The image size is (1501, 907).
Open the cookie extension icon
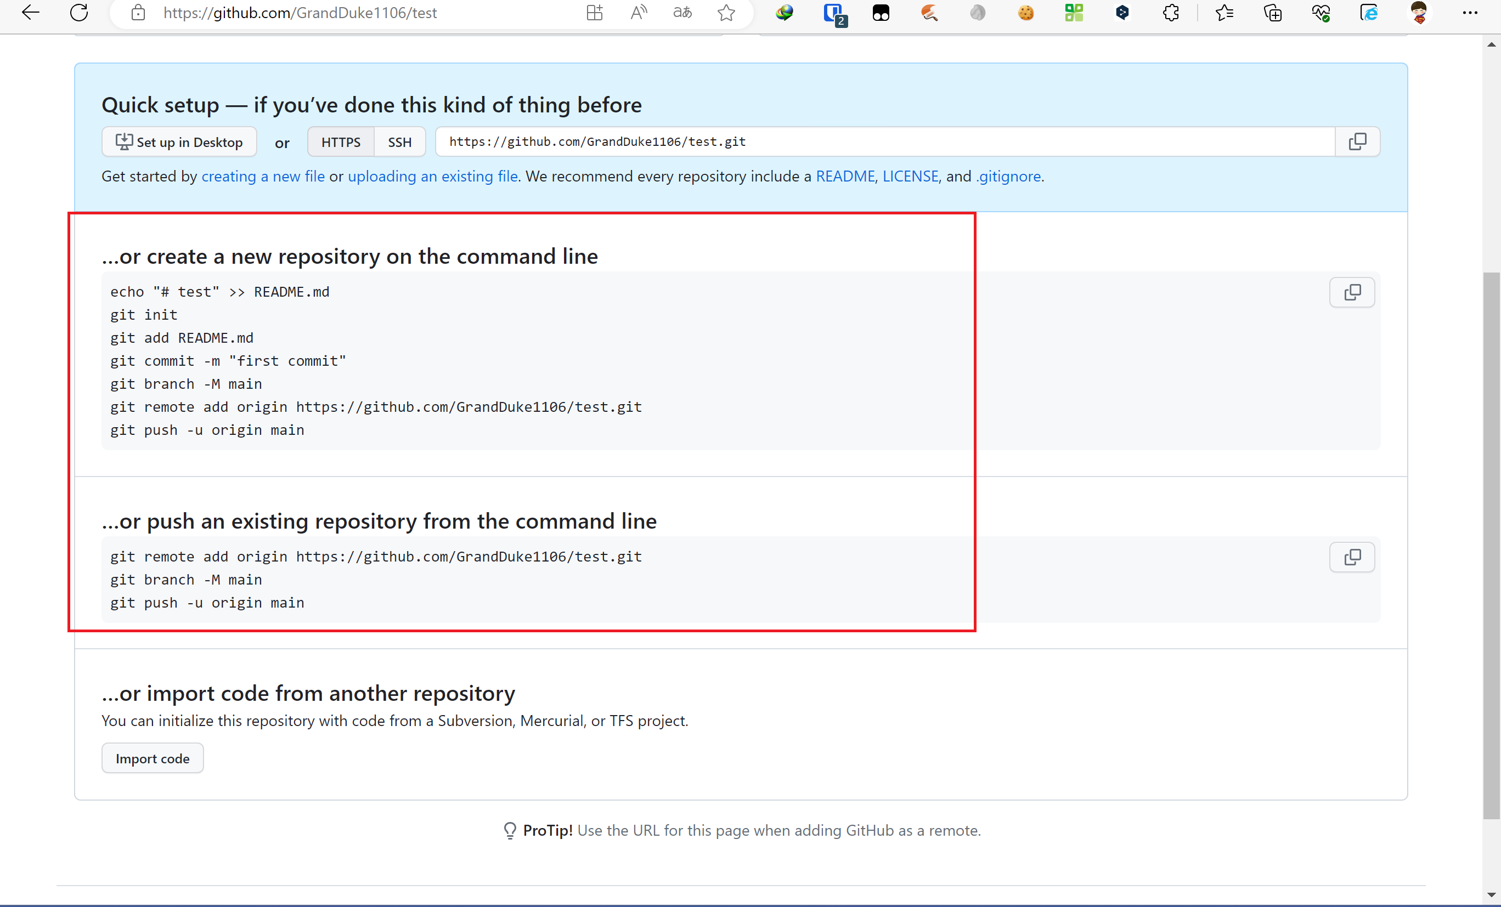[x=1026, y=13]
